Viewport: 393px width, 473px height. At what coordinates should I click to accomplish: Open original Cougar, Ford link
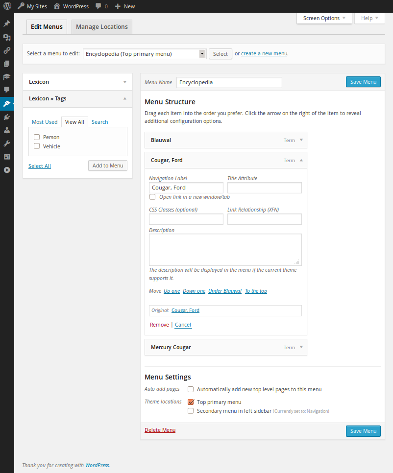click(185, 310)
